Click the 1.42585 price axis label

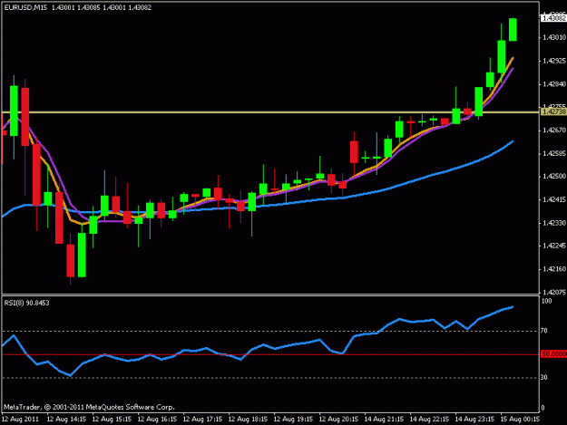(554, 154)
